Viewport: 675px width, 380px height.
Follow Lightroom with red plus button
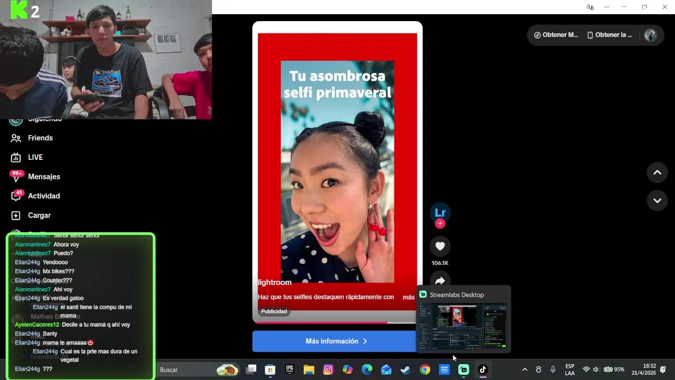tap(440, 224)
